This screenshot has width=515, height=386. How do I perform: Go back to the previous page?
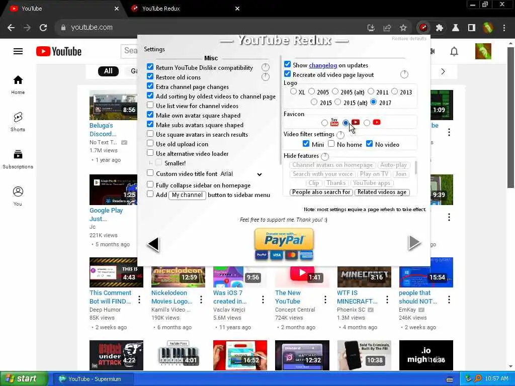[x=11, y=28]
